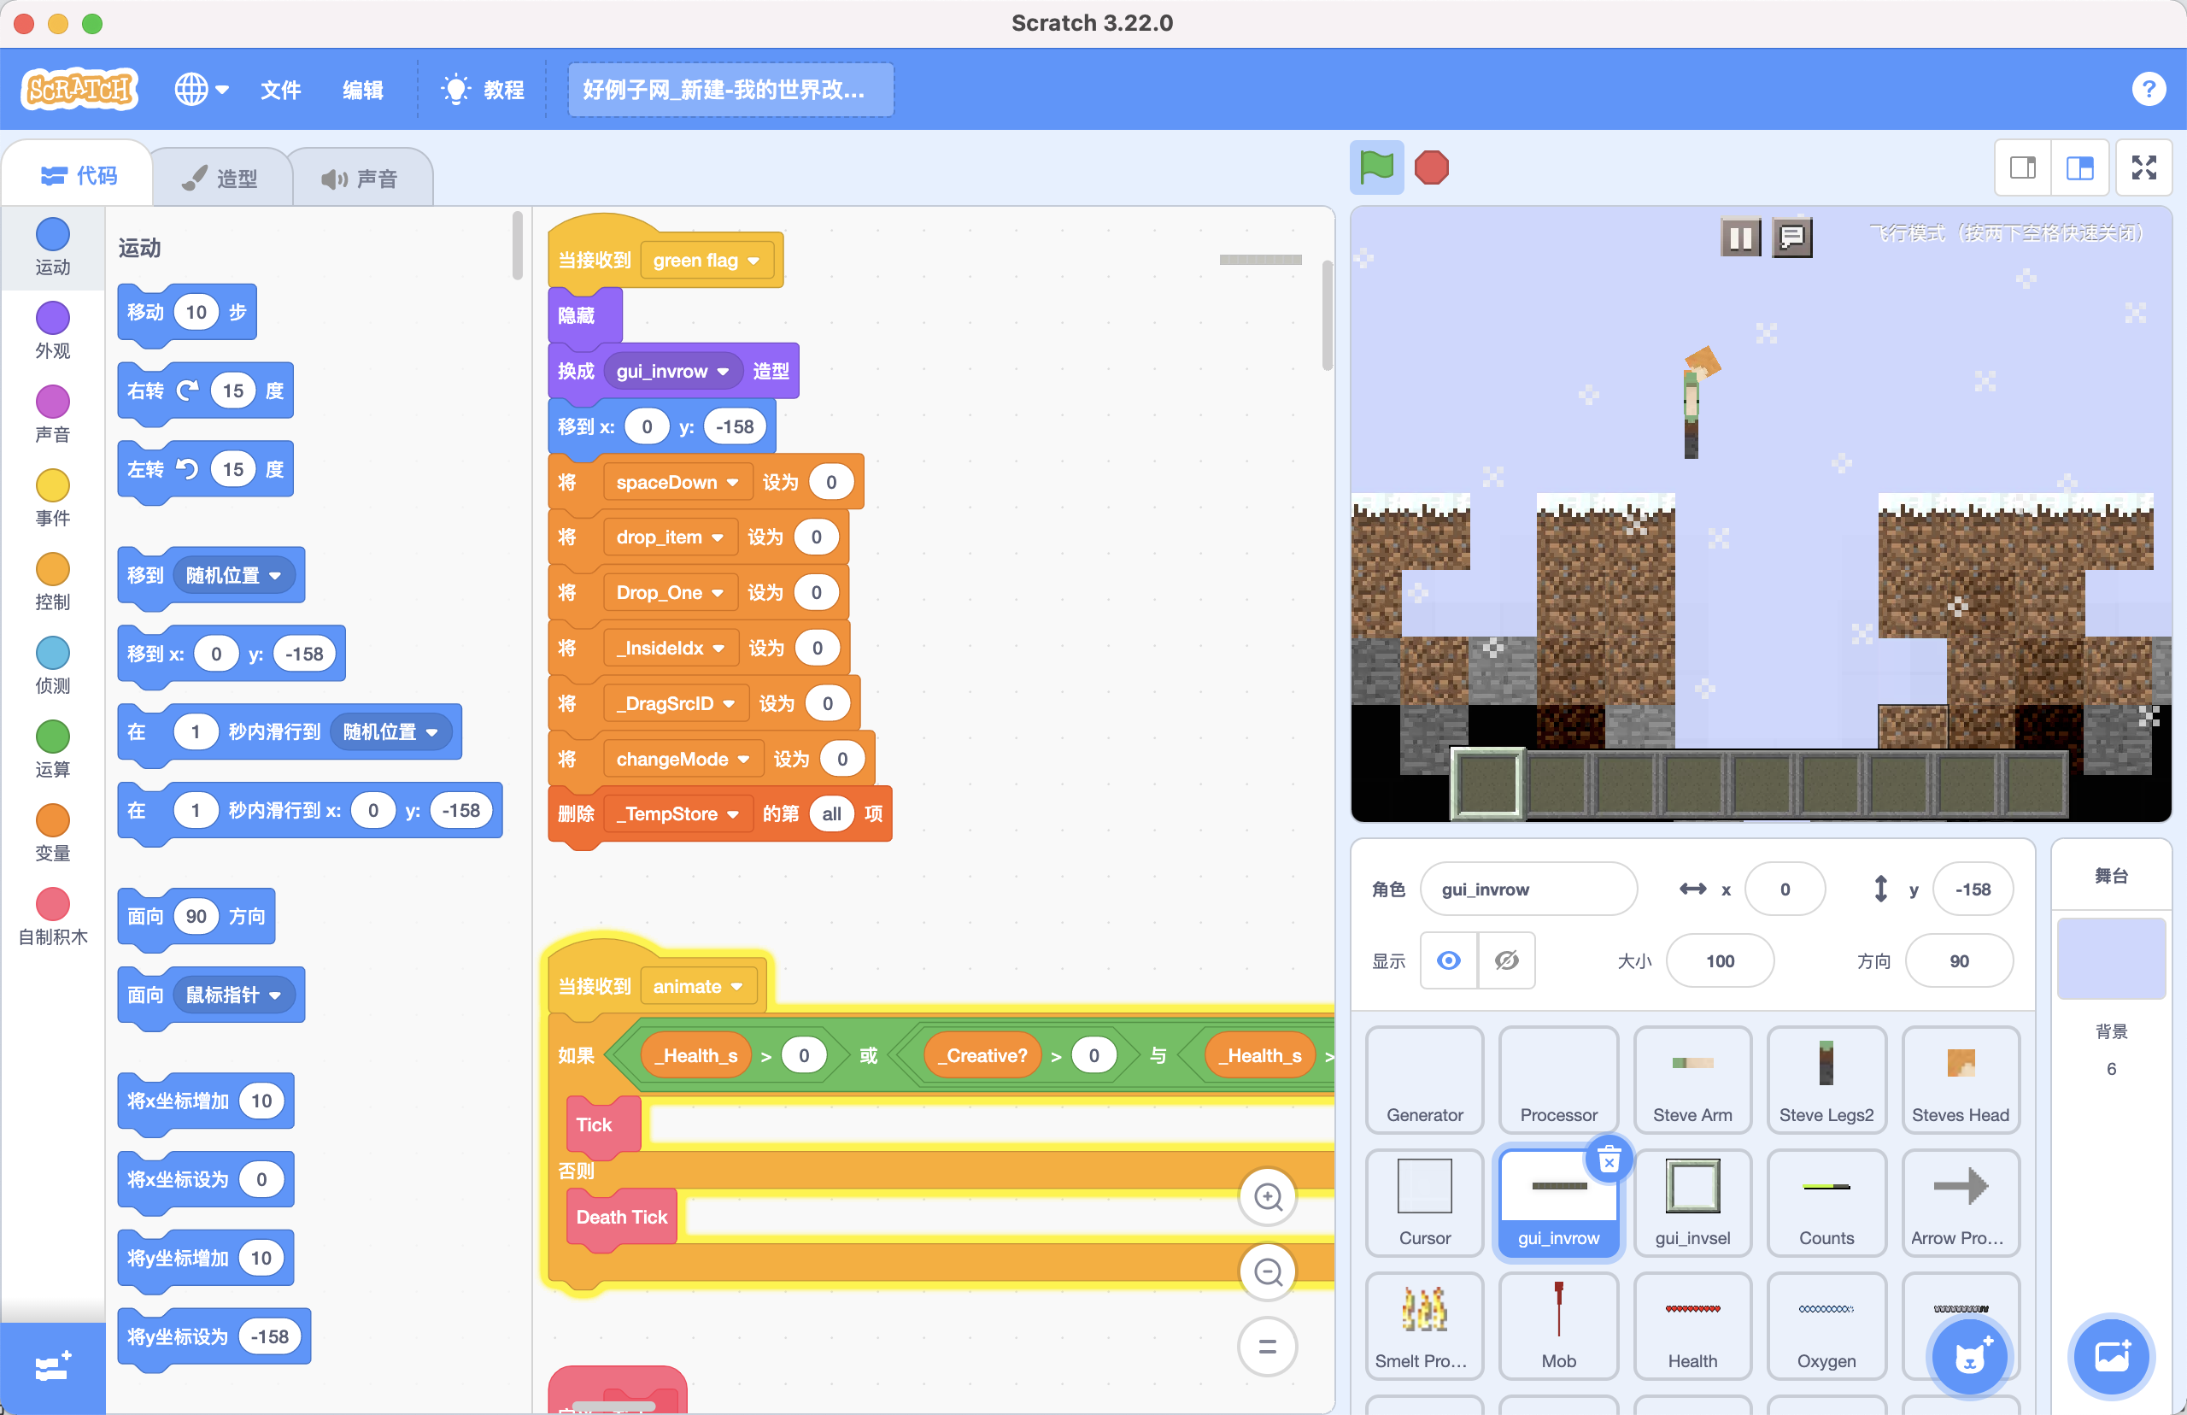Image resolution: width=2187 pixels, height=1415 pixels.
Task: Hide the sprite with crossed eye icon
Action: pos(1506,961)
